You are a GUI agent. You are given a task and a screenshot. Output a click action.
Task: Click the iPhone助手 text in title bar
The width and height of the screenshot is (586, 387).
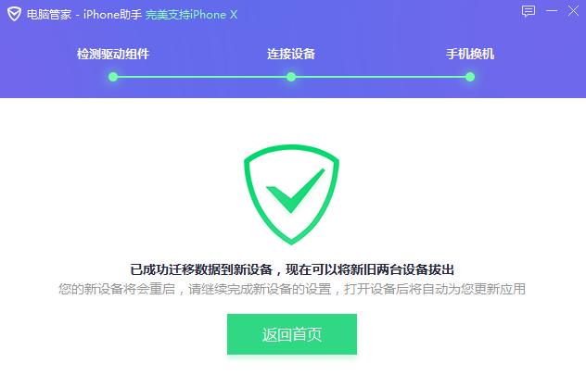[112, 15]
